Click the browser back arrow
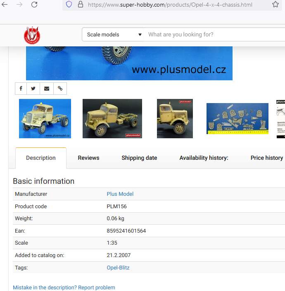This screenshot has width=285, height=291. [x=5, y=4]
